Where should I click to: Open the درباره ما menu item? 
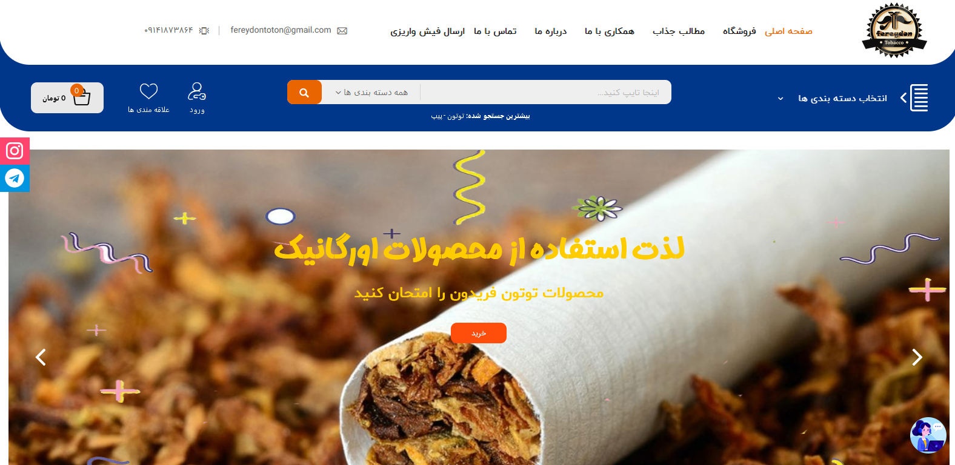point(551,31)
